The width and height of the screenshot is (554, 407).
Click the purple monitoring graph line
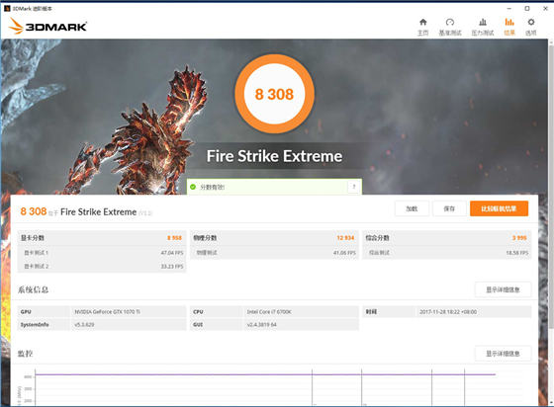265,374
